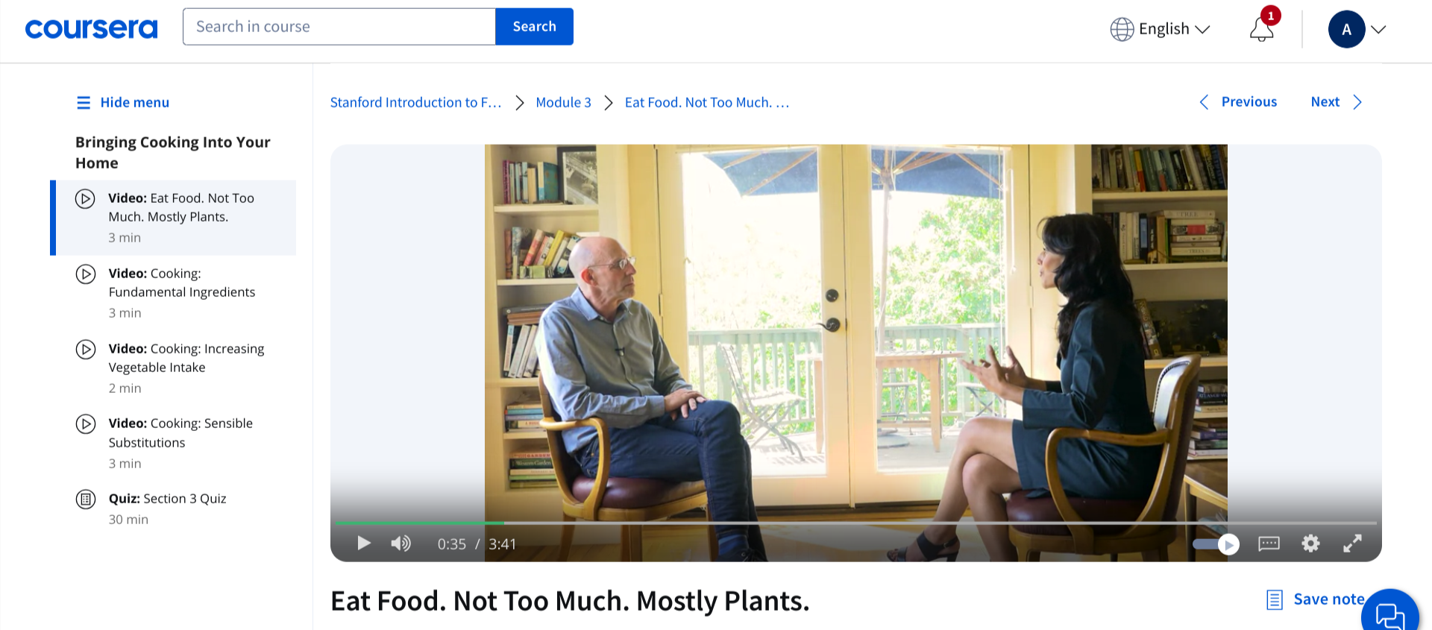Play the video

tap(364, 544)
